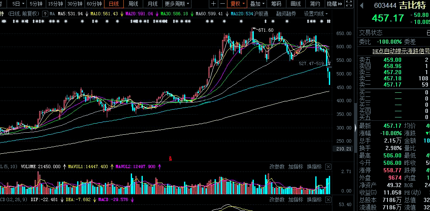Click the left arrow beside stock code 603444

pos(362,6)
